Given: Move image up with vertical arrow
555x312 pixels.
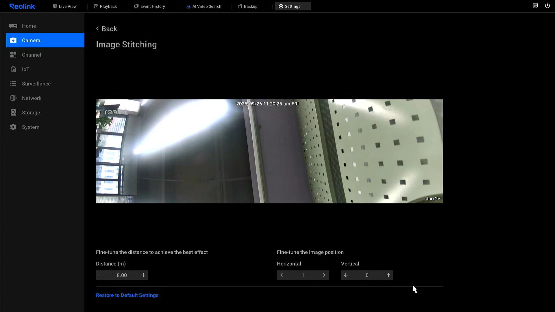Looking at the screenshot, I should pyautogui.click(x=388, y=275).
